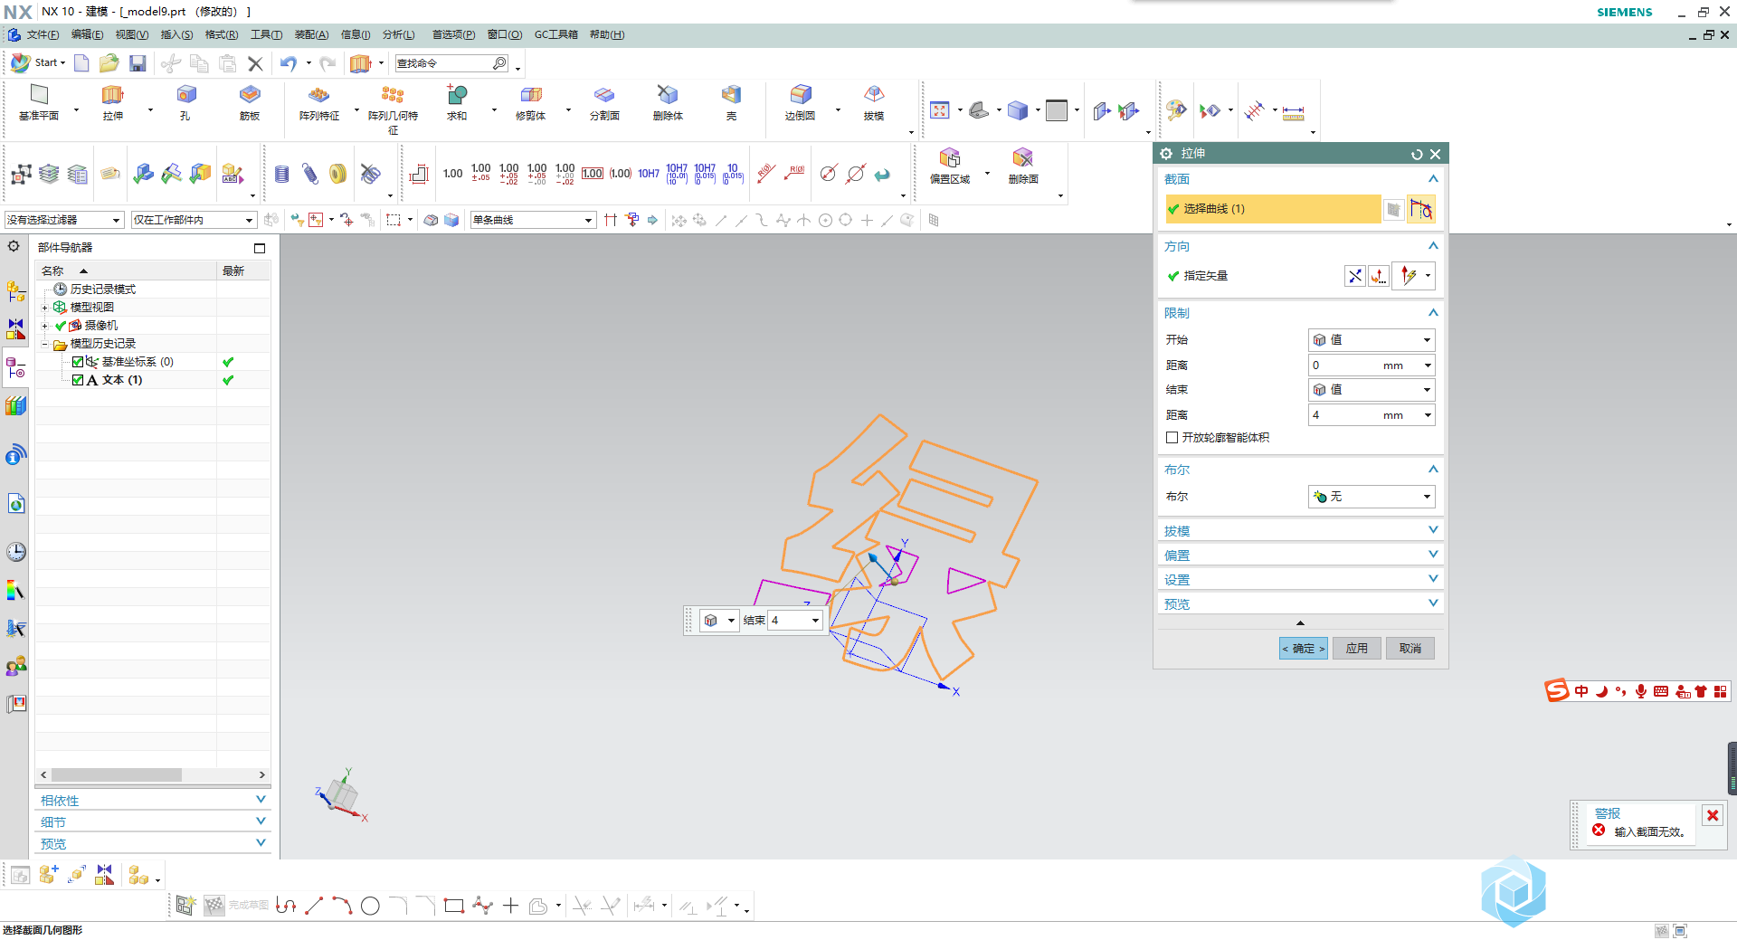Click the 取消 cancel button
Viewport: 1737px width, 940px height.
coord(1410,649)
